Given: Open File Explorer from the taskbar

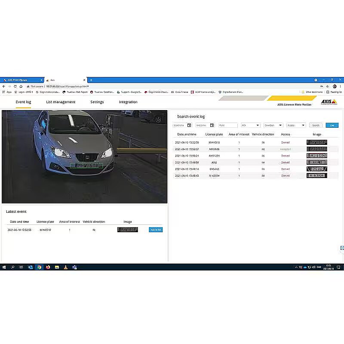Looking at the screenshot, I should pyautogui.click(x=57, y=267).
